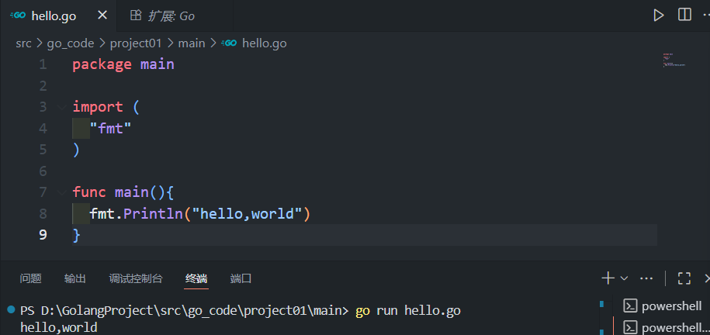Open the 调试控制台 panel tab

point(136,278)
